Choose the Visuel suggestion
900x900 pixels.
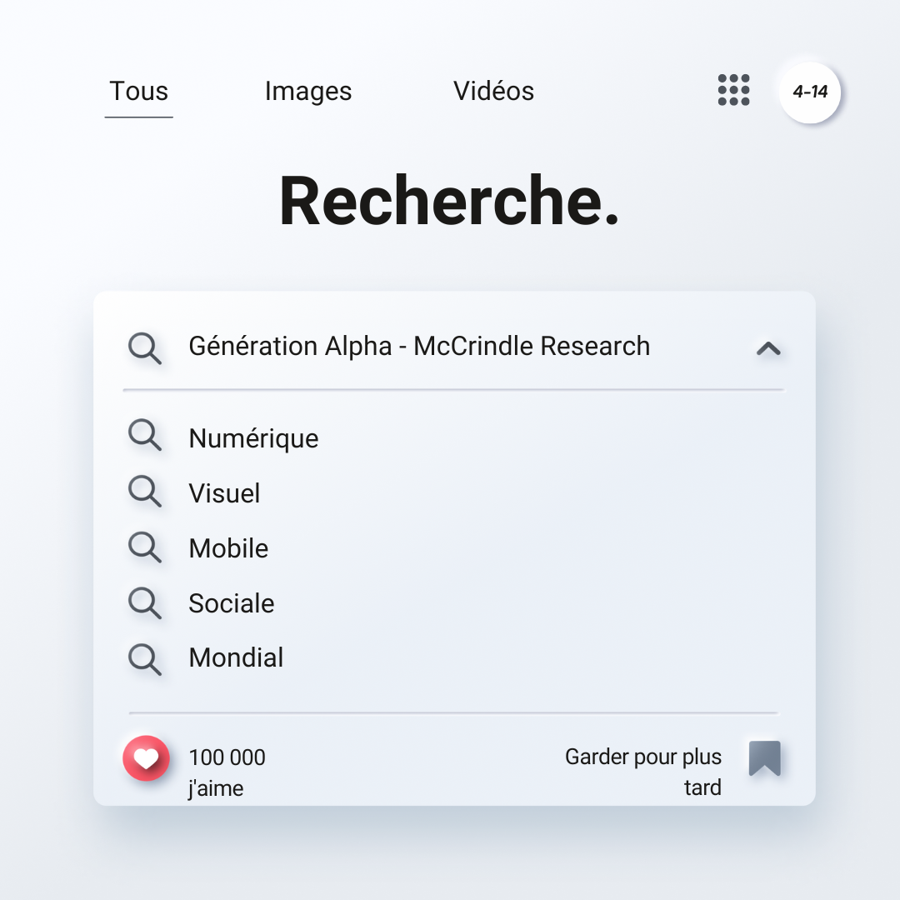(x=224, y=493)
